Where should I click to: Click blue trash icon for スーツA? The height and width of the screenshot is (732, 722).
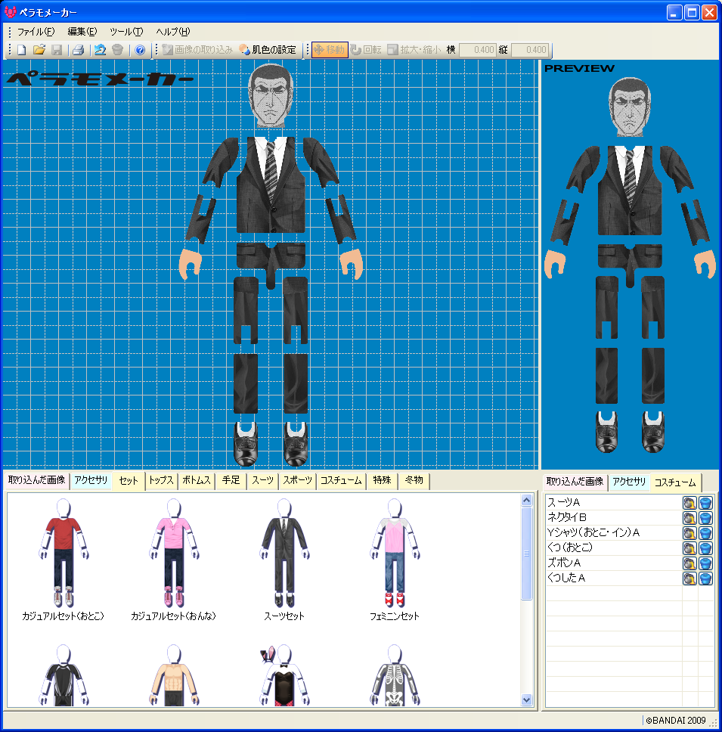point(705,503)
